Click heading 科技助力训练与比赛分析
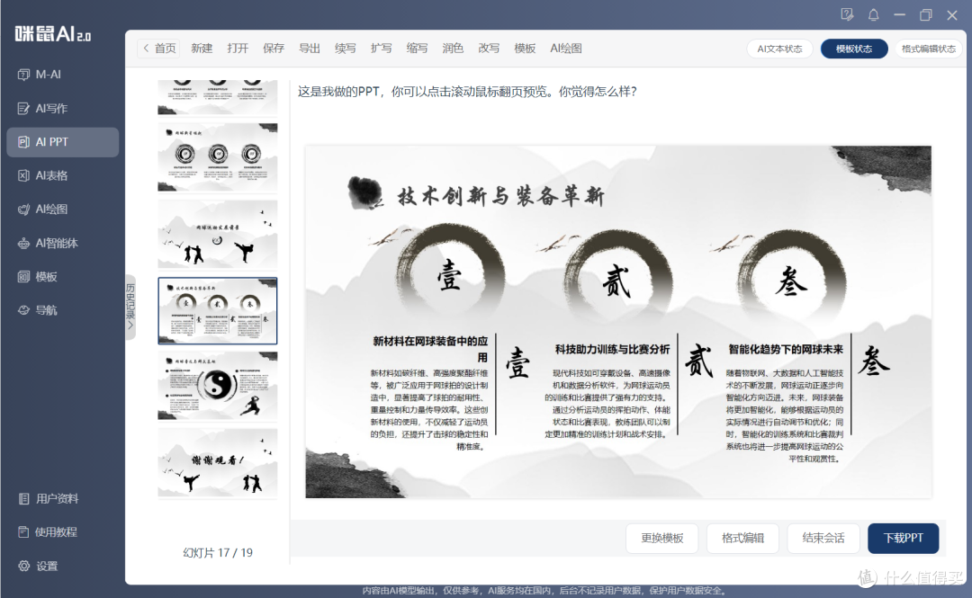 click(x=613, y=350)
